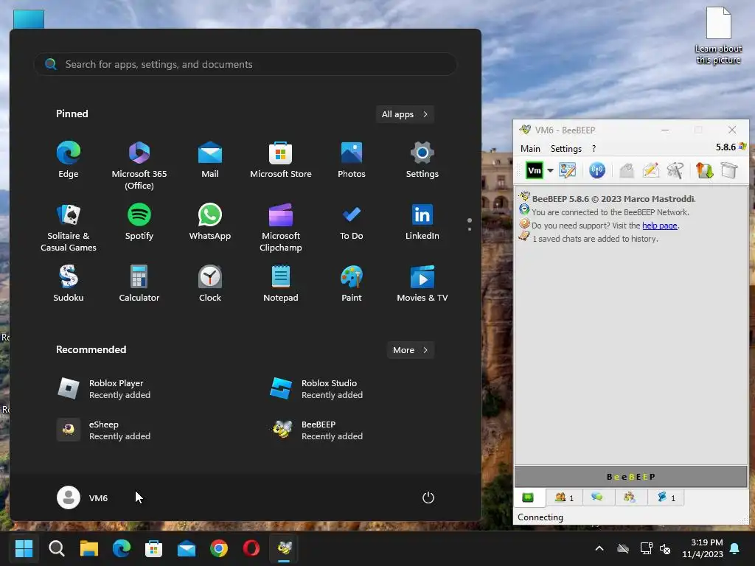Click the grayed tools icon in BeeBEEP toolbar
The image size is (755, 566).
pos(675,170)
